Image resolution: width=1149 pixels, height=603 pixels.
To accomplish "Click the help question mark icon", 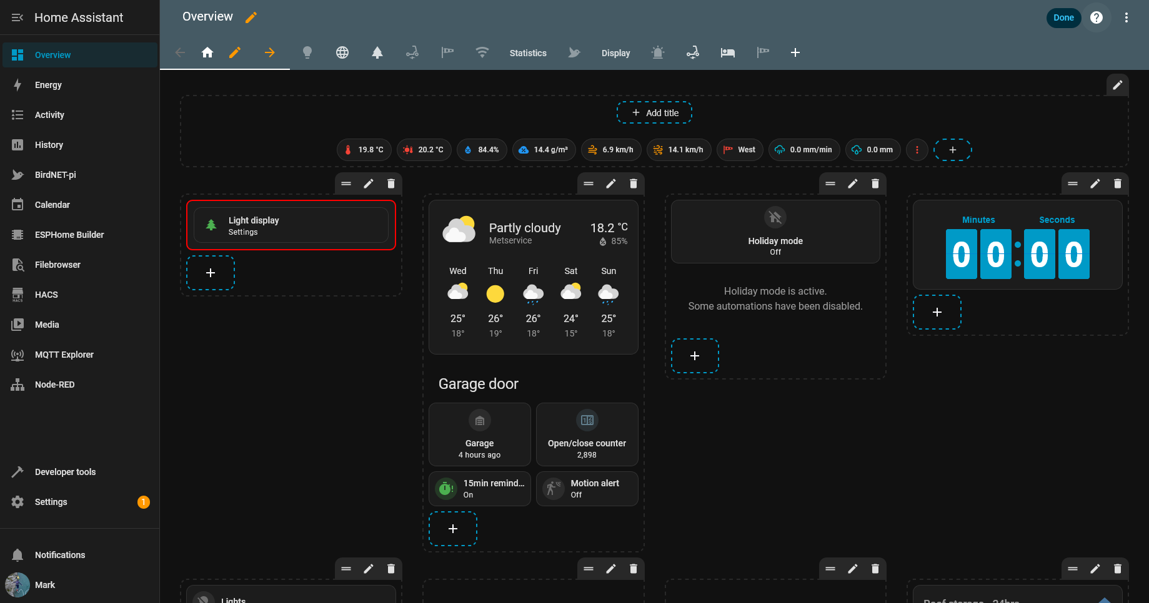I will 1096,17.
